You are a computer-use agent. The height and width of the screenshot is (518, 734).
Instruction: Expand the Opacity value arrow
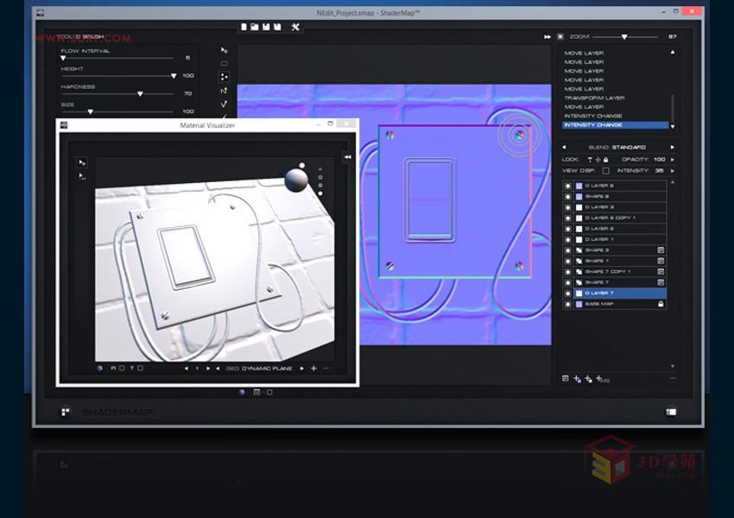[x=672, y=160]
